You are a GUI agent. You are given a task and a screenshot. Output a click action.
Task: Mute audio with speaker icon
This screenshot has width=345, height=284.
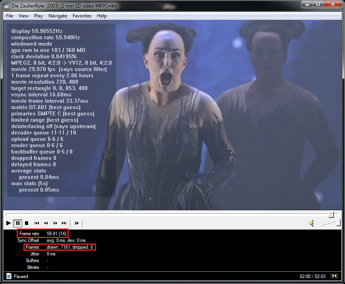click(x=312, y=223)
